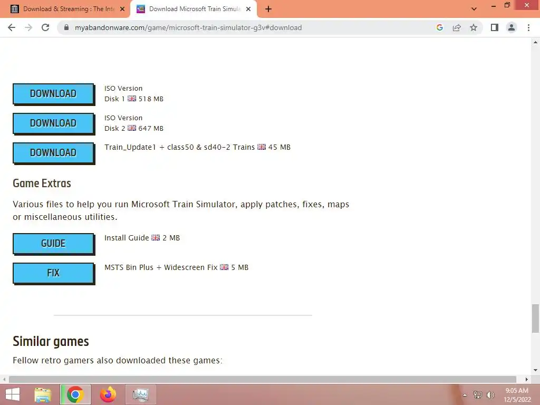Click the 'Disk 1 518 MB' text
The image size is (540, 405).
pyautogui.click(x=134, y=99)
